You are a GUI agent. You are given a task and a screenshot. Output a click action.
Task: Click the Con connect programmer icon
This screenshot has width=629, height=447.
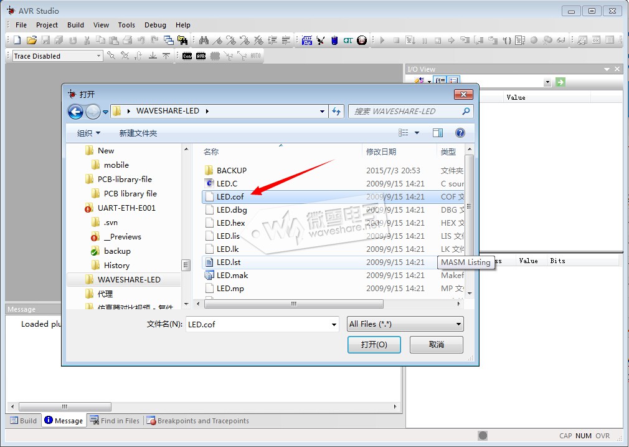pos(187,56)
